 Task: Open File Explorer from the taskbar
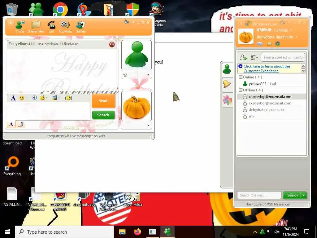[122, 232]
